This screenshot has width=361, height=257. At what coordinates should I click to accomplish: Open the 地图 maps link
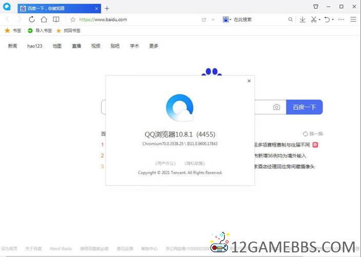(57, 46)
